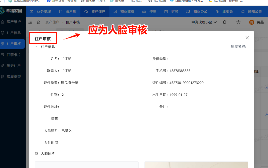The height and width of the screenshot is (168, 268).
Task: Close the 住户审核 dialog
Action: (247, 37)
